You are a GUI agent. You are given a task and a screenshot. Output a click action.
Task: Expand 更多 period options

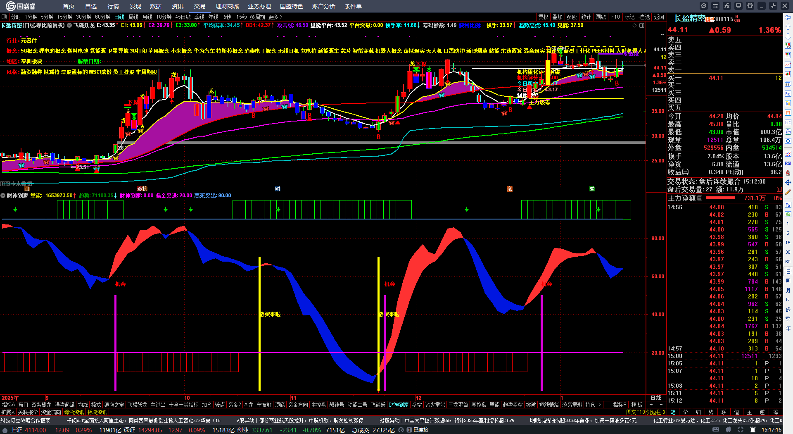click(275, 17)
